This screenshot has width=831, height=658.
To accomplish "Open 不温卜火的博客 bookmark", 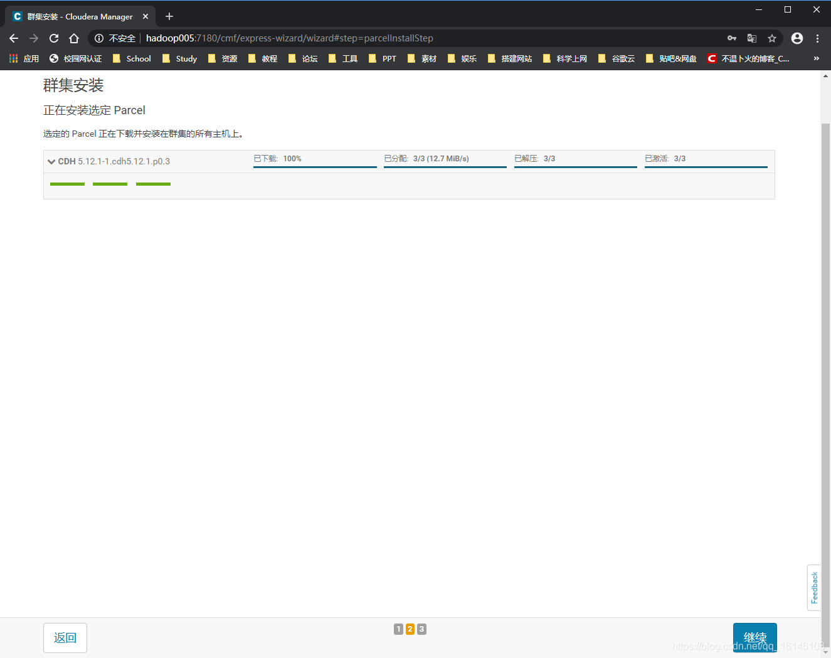I will coord(748,58).
